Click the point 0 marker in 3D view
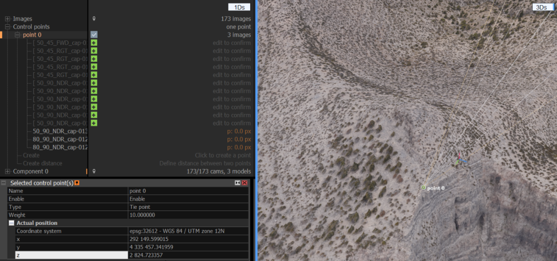Image resolution: width=557 pixels, height=261 pixels. (x=423, y=187)
